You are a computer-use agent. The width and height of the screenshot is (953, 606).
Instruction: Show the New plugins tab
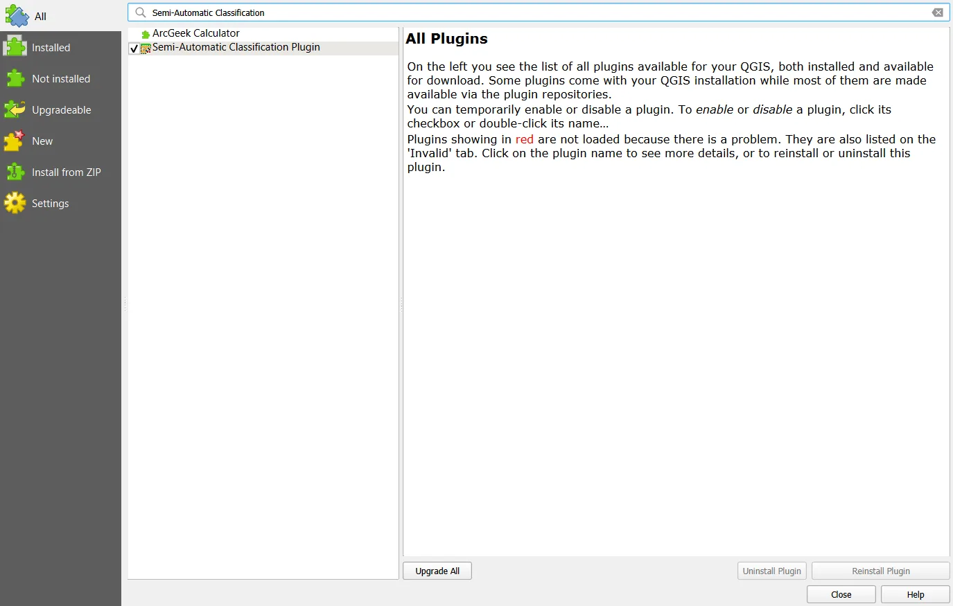[60, 141]
